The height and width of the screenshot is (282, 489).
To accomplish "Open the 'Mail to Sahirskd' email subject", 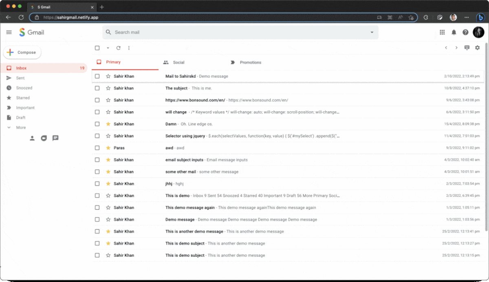I will [x=181, y=76].
